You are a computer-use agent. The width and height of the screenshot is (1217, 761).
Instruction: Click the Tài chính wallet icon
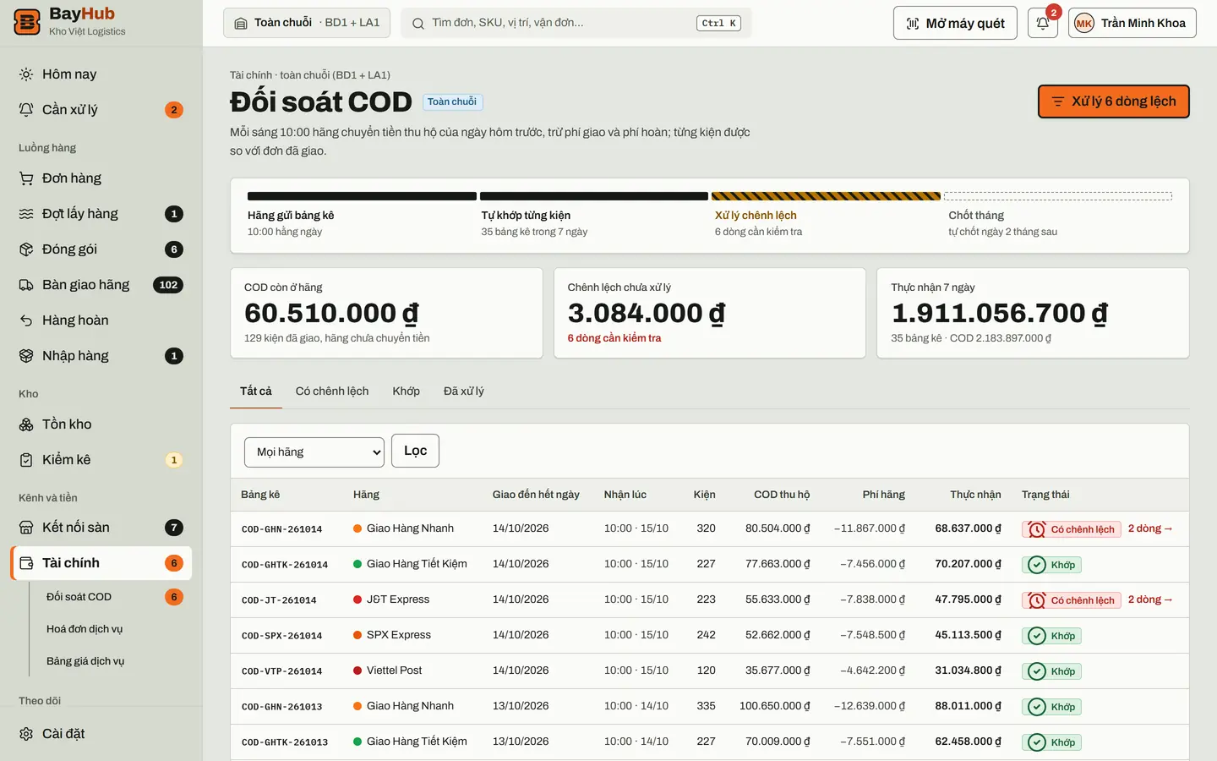coord(26,563)
